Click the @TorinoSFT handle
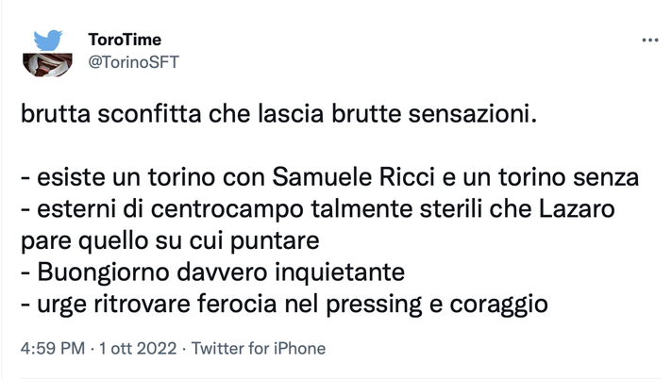The width and height of the screenshot is (672, 379). pyautogui.click(x=133, y=62)
